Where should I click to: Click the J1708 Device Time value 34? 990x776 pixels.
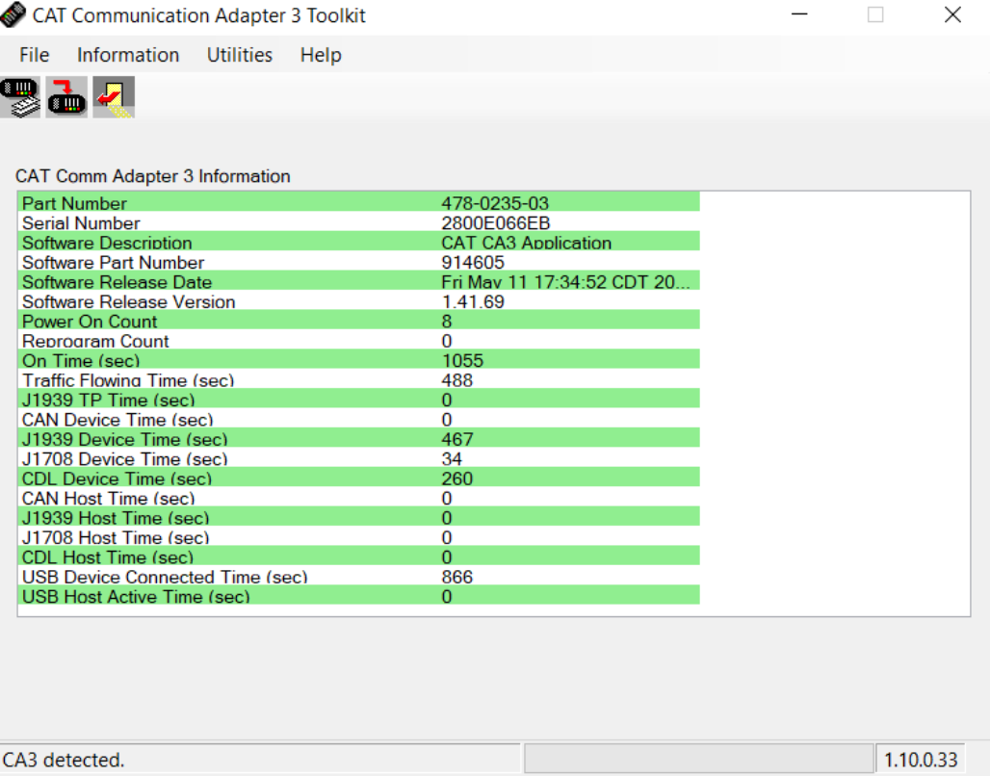click(x=452, y=458)
